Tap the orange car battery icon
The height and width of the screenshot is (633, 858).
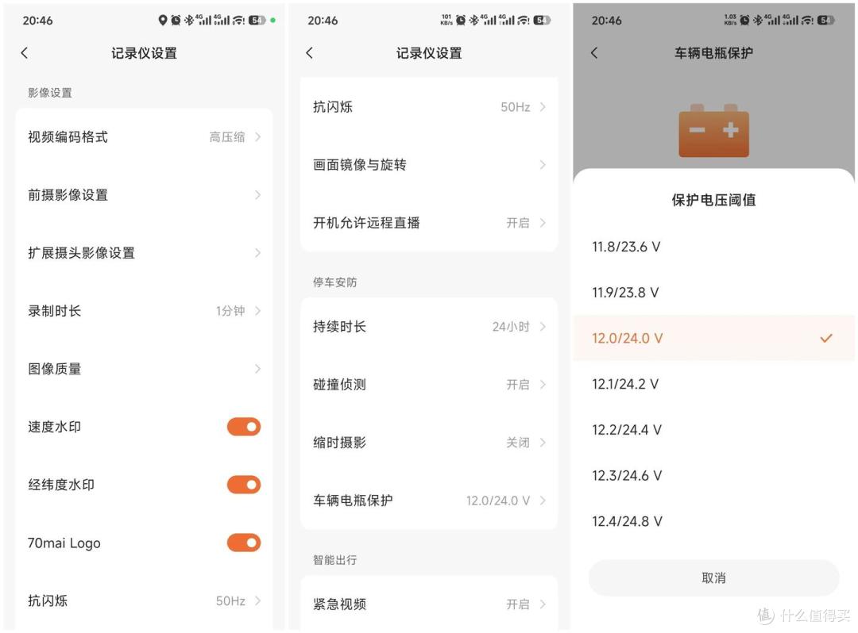click(x=713, y=131)
